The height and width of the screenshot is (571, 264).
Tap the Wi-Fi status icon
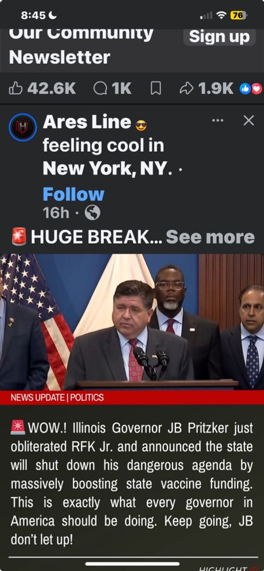[x=221, y=15]
